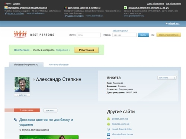
Task: Click the ad icon for Доставка цветов в Алматы
Action: [x=66, y=8]
